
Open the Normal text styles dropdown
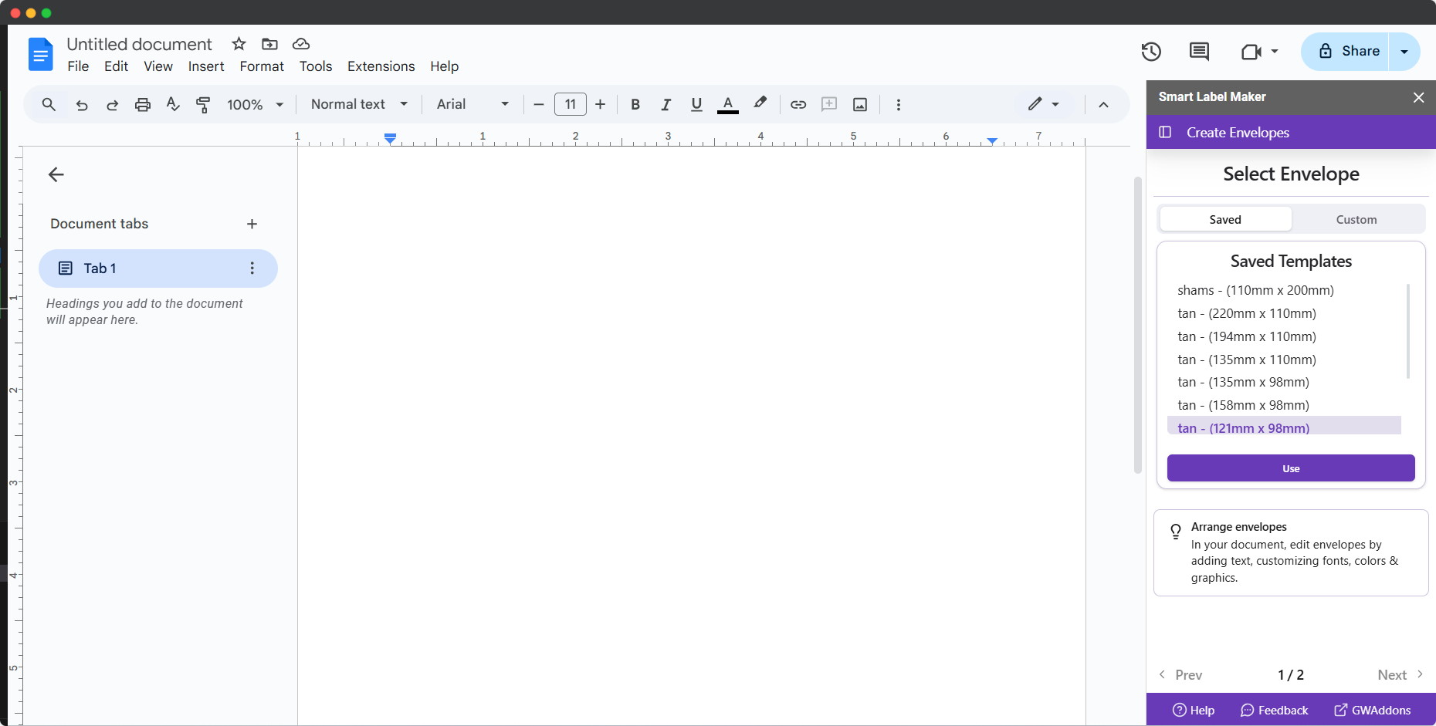359,104
